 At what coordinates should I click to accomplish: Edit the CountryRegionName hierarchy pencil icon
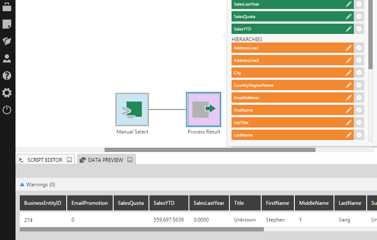(x=349, y=85)
